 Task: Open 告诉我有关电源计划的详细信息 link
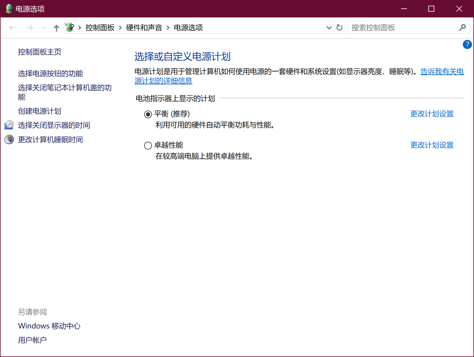(x=442, y=71)
